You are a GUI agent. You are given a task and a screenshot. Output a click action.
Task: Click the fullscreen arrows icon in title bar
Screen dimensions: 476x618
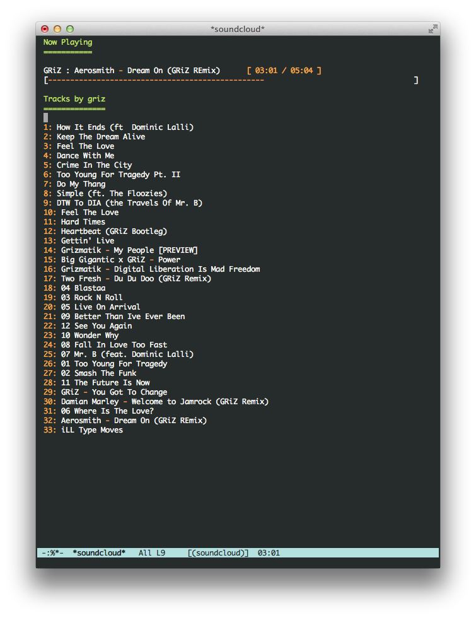coord(432,29)
